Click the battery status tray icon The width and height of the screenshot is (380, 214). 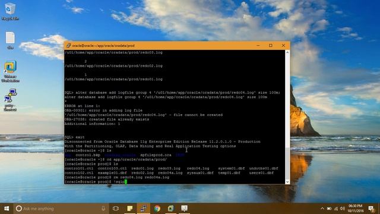pos(329,209)
